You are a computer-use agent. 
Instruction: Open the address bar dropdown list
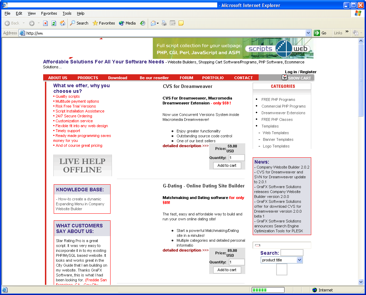[308, 33]
